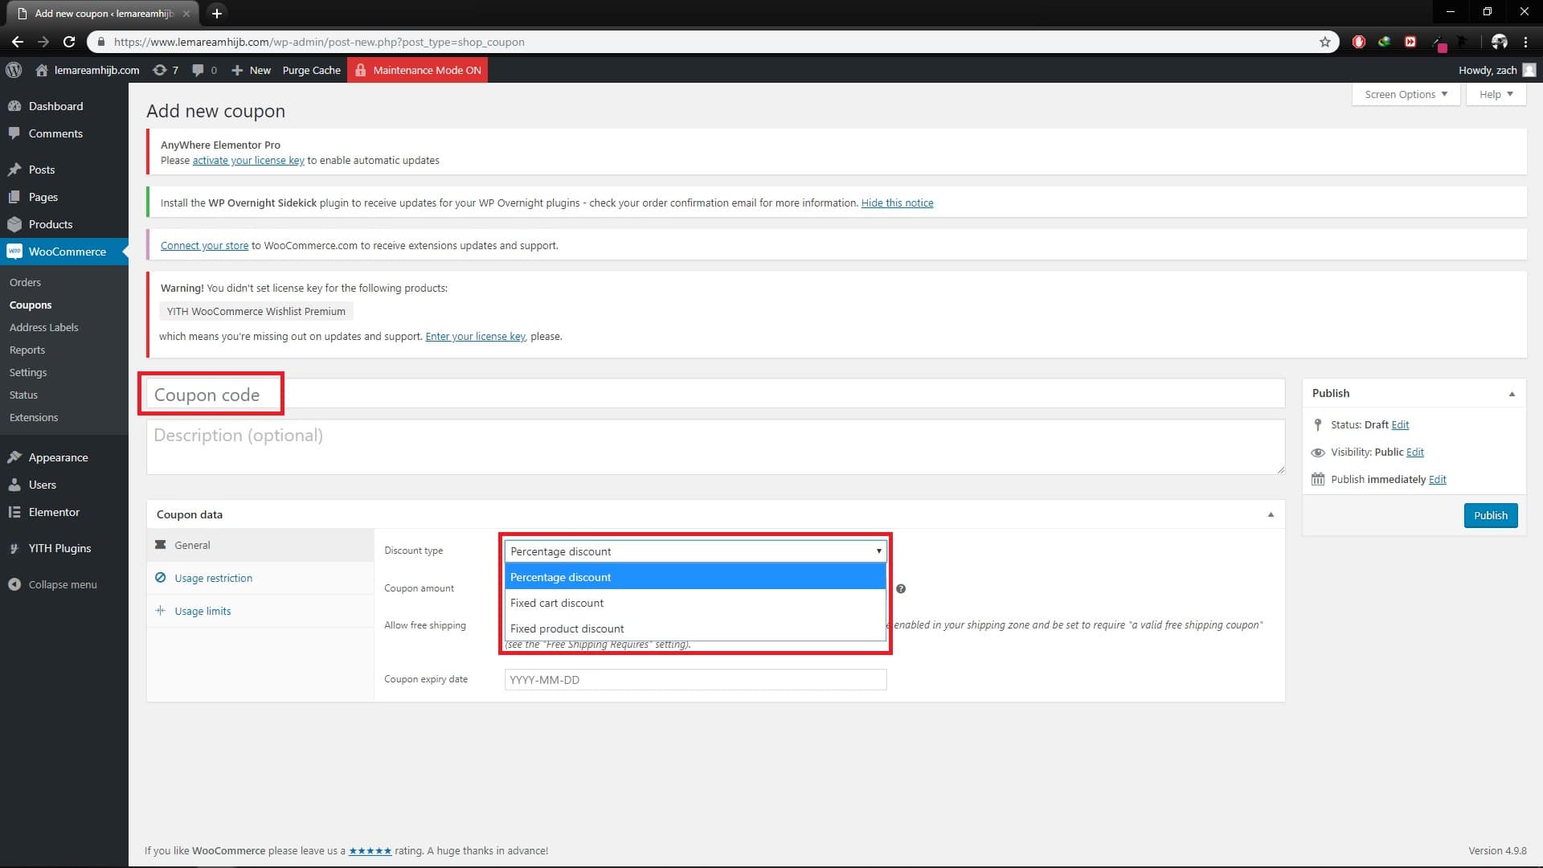Open the Users sidebar item

point(64,485)
